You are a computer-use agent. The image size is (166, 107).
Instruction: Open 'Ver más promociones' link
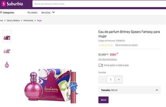(108, 59)
